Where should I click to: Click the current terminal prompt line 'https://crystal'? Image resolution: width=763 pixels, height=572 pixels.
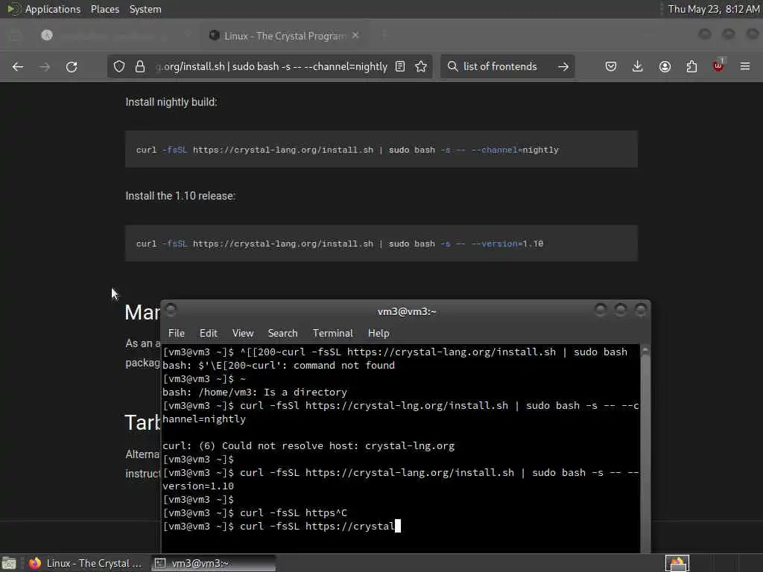pyautogui.click(x=281, y=527)
